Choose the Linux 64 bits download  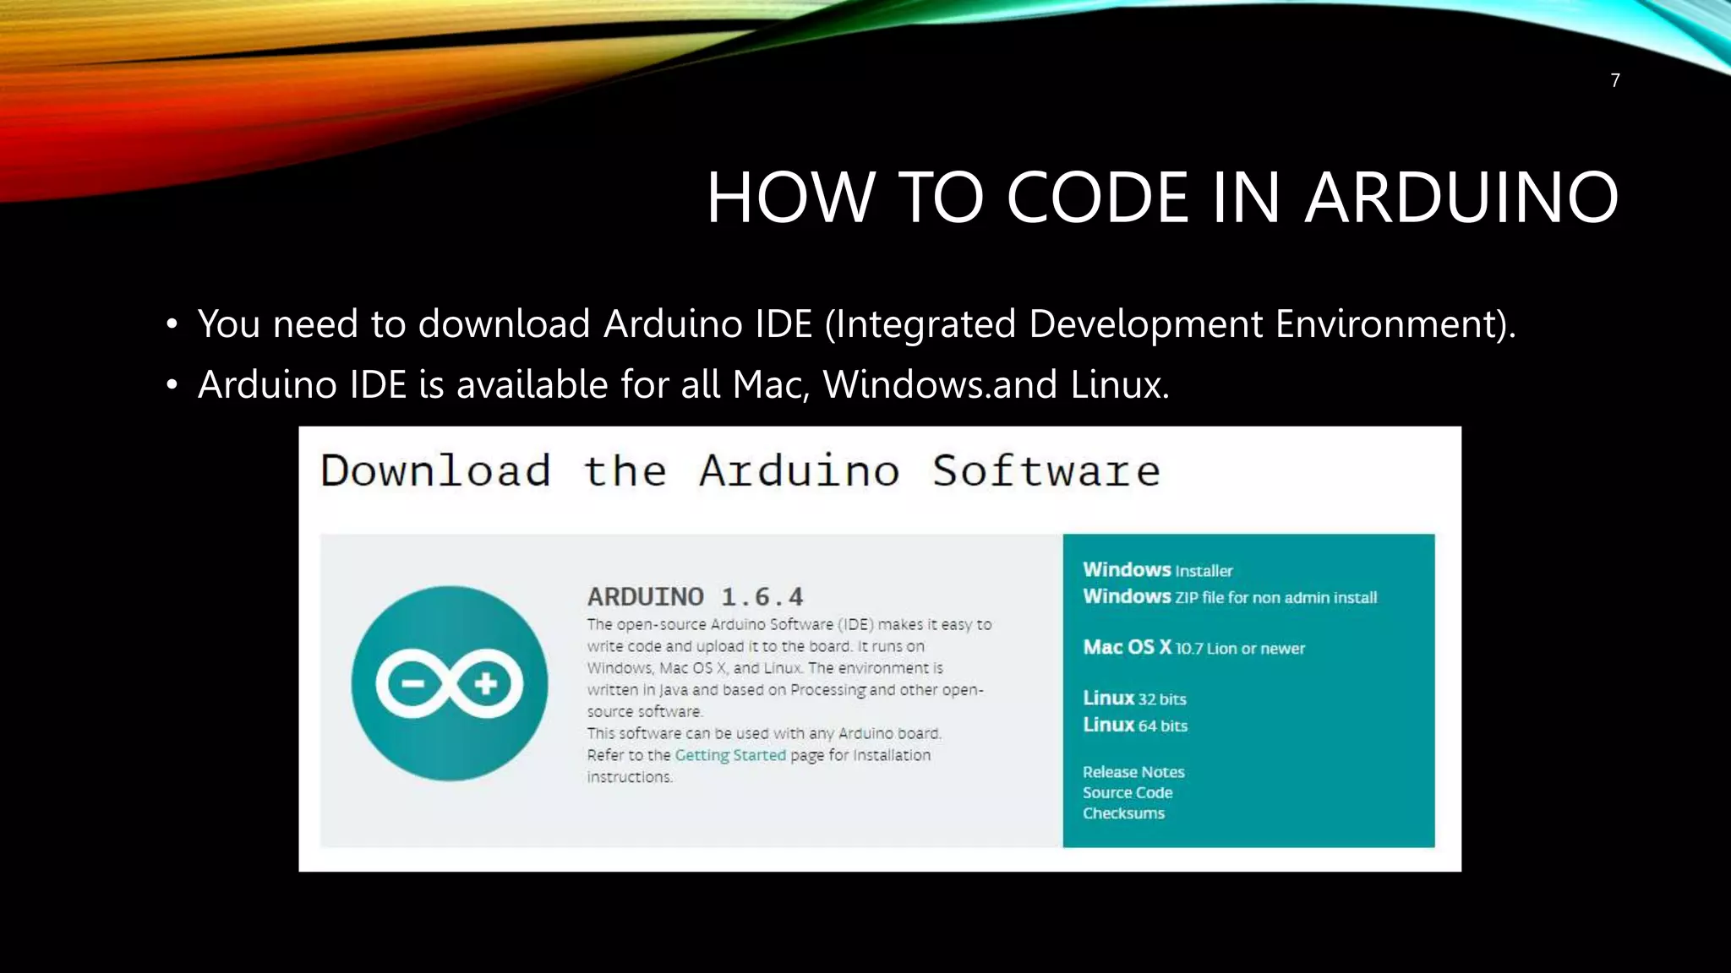pos(1134,726)
